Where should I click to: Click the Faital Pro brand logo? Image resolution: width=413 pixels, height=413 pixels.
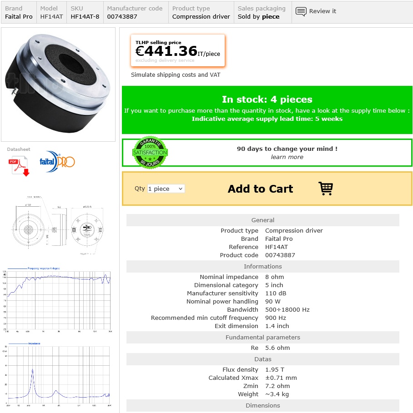click(x=57, y=161)
